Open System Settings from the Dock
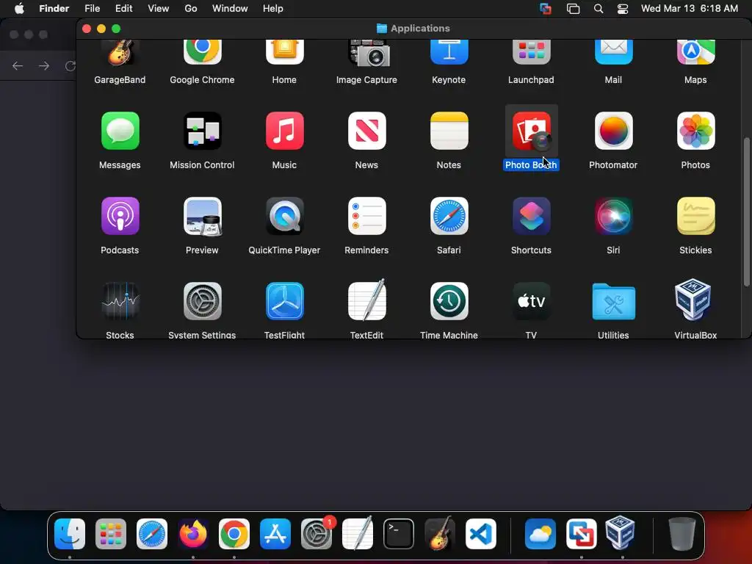The image size is (752, 564). click(x=317, y=534)
